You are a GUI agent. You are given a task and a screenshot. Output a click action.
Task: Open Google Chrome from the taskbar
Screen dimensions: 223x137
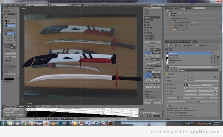coord(25,123)
